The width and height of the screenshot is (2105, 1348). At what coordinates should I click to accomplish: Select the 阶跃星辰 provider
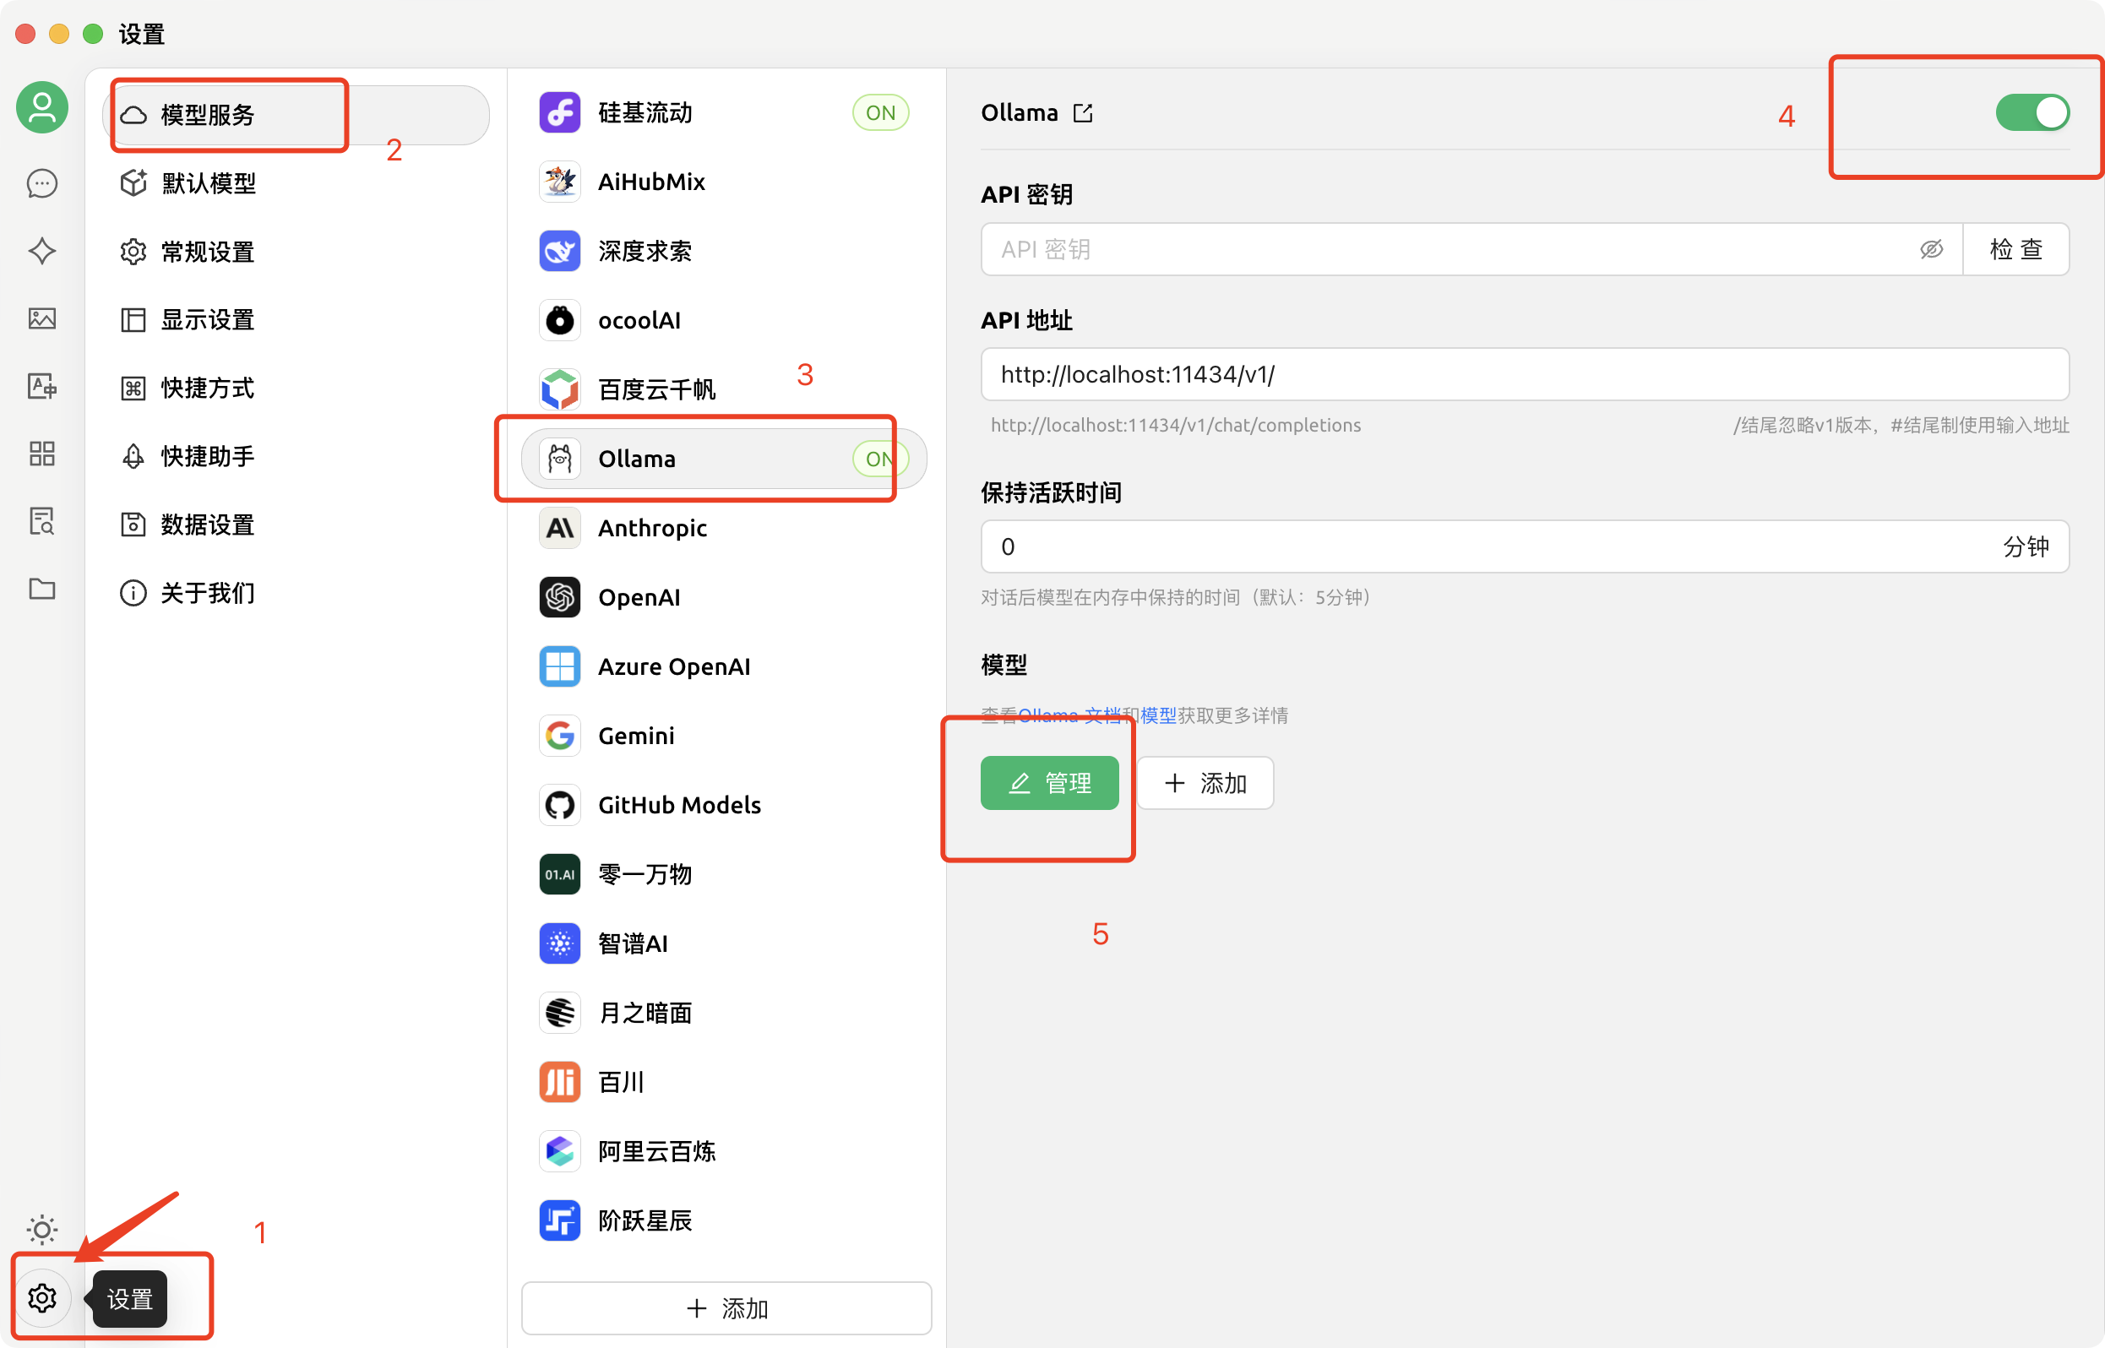pos(724,1220)
